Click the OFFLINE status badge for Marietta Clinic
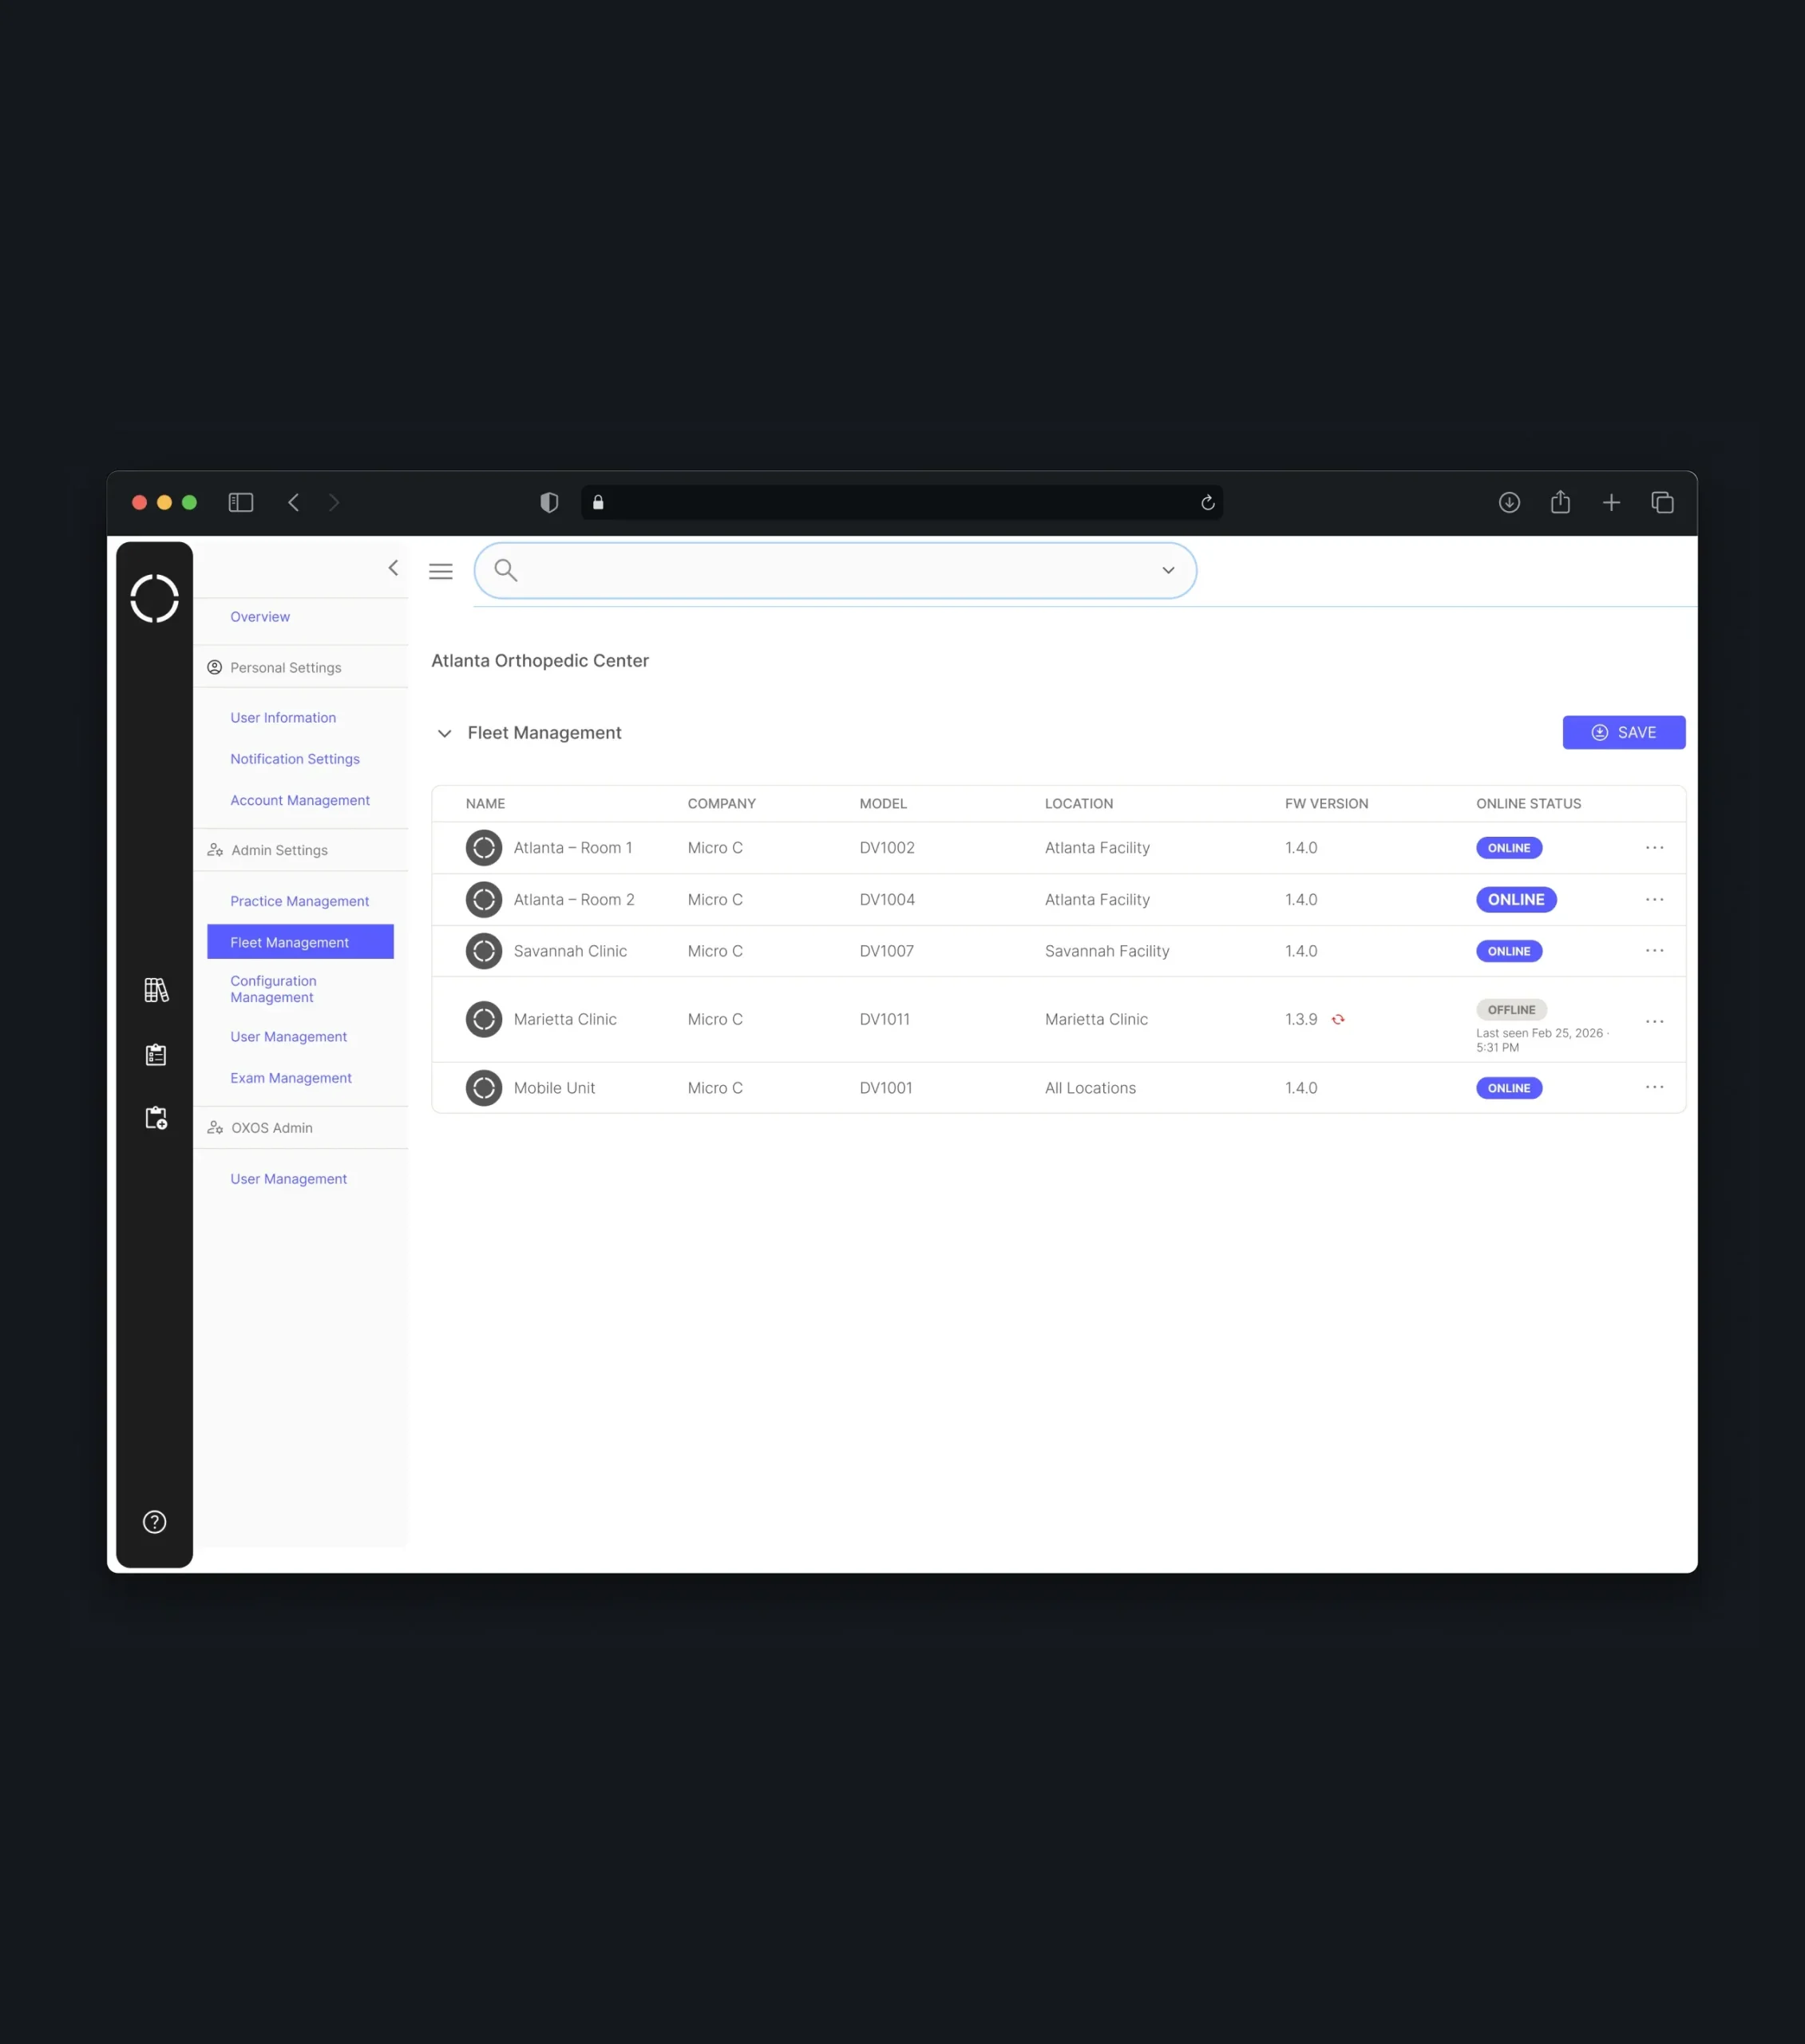The height and width of the screenshot is (2044, 1805). 1511,1010
